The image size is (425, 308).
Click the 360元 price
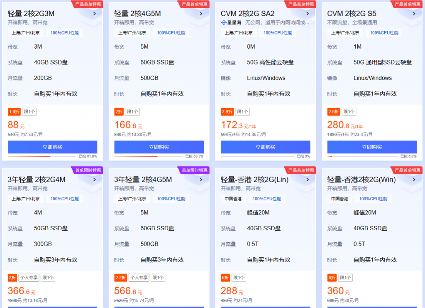click(339, 291)
